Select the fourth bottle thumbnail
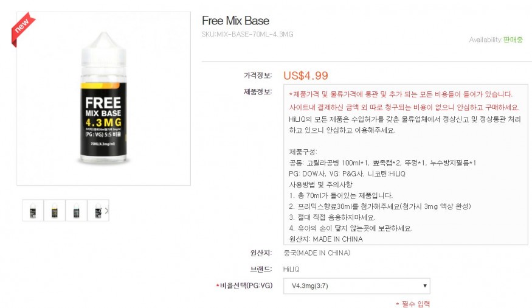532x308 pixels. 98,211
